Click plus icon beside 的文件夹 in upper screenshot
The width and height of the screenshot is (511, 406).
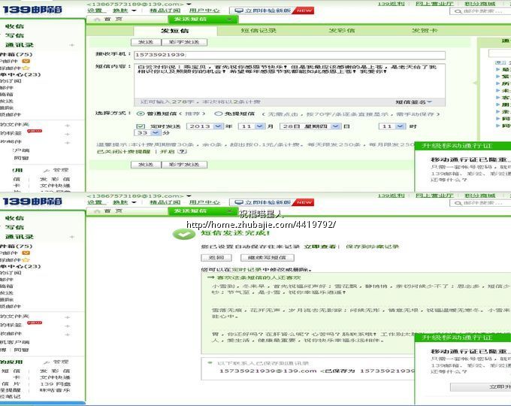[x=68, y=126]
